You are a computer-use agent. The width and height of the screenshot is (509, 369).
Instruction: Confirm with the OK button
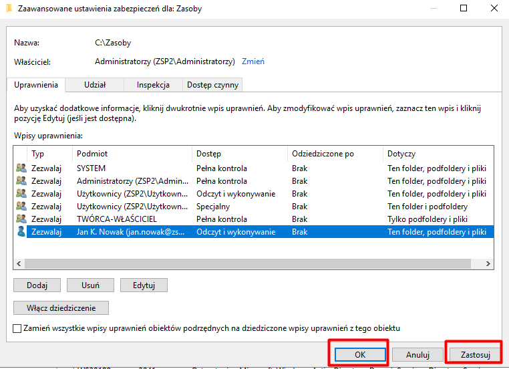(359, 354)
